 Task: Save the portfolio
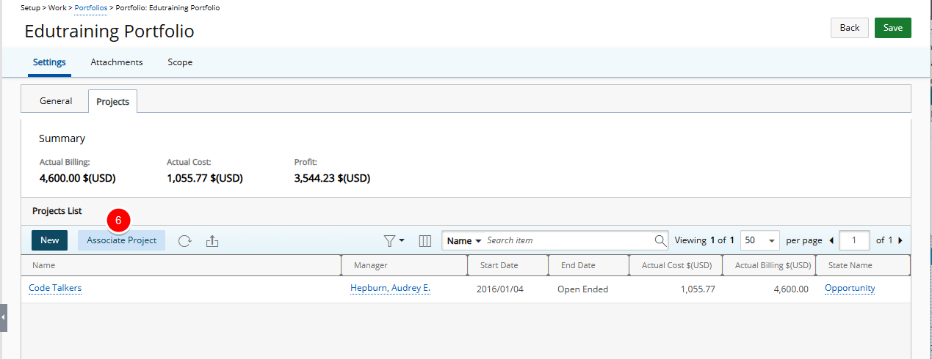893,28
